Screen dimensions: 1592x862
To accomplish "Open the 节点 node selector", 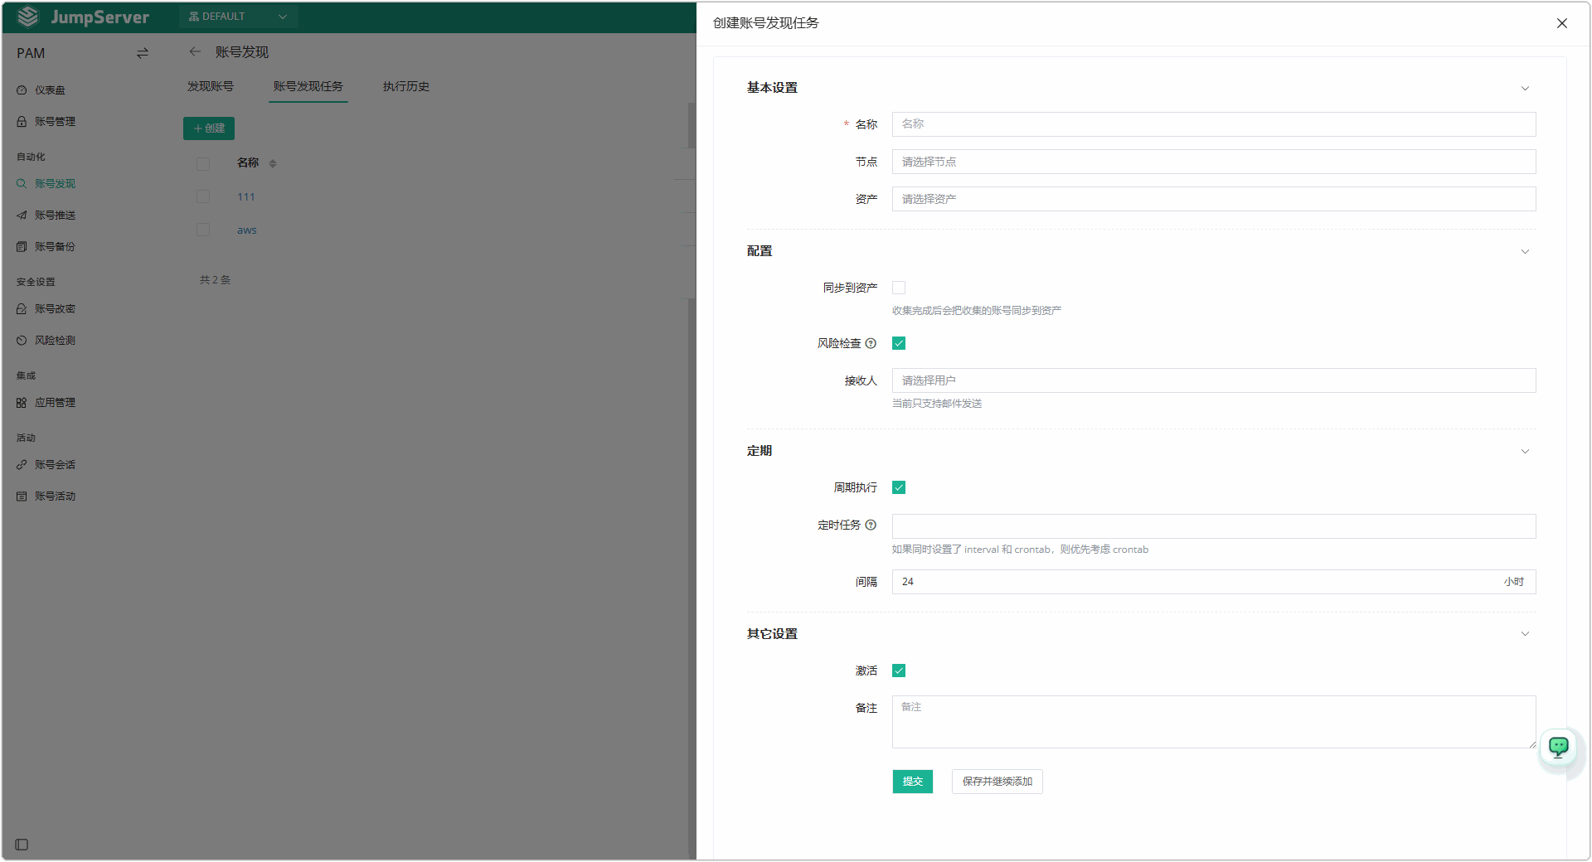I will coord(1214,162).
